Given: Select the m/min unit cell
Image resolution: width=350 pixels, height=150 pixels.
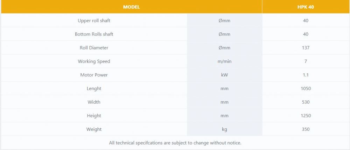Looking at the screenshot, I should click(x=224, y=61).
